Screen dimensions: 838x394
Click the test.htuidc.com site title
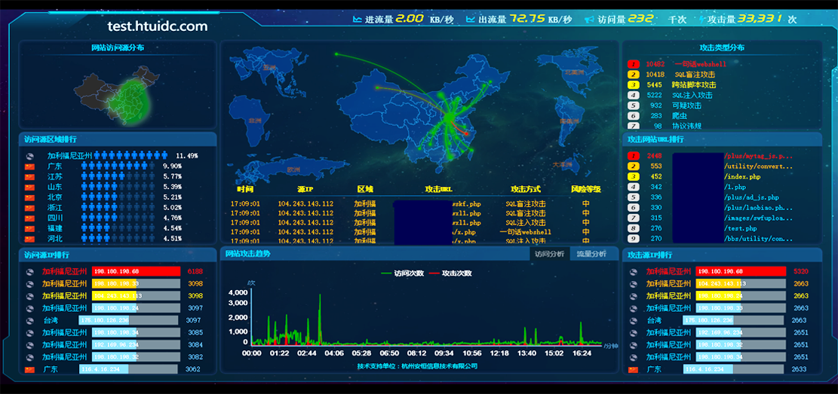click(x=157, y=26)
